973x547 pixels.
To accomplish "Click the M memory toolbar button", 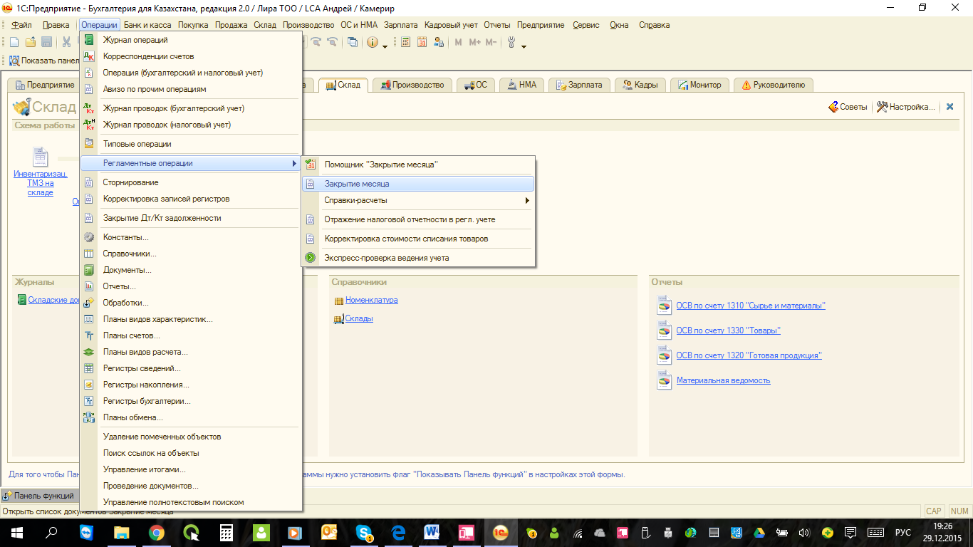I will (458, 42).
